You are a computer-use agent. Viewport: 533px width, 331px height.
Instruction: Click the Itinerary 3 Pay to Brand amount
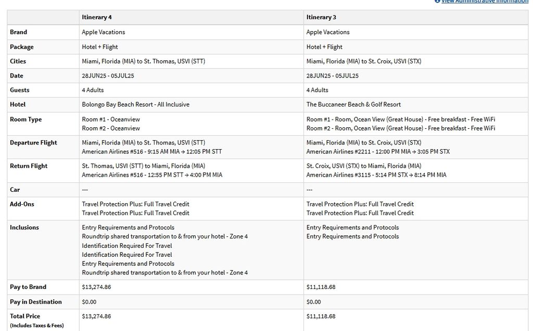click(321, 287)
